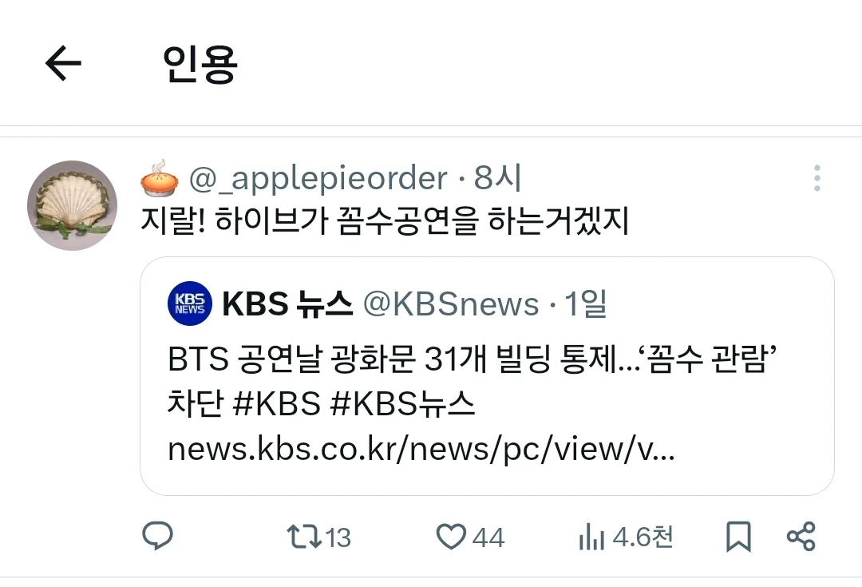View analytics via the bar chart icon
This screenshot has height=587, width=862.
point(591,537)
